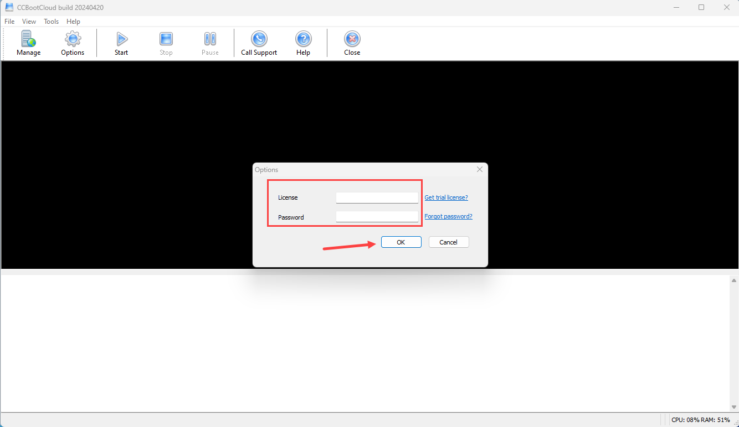
Task: Open the Tools menu
Action: (x=52, y=22)
